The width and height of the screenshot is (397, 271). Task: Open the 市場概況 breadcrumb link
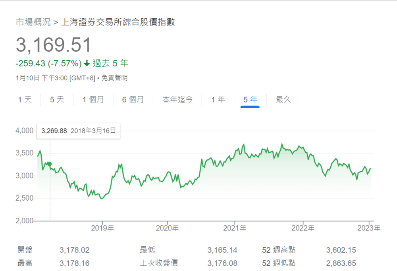[x=33, y=22]
